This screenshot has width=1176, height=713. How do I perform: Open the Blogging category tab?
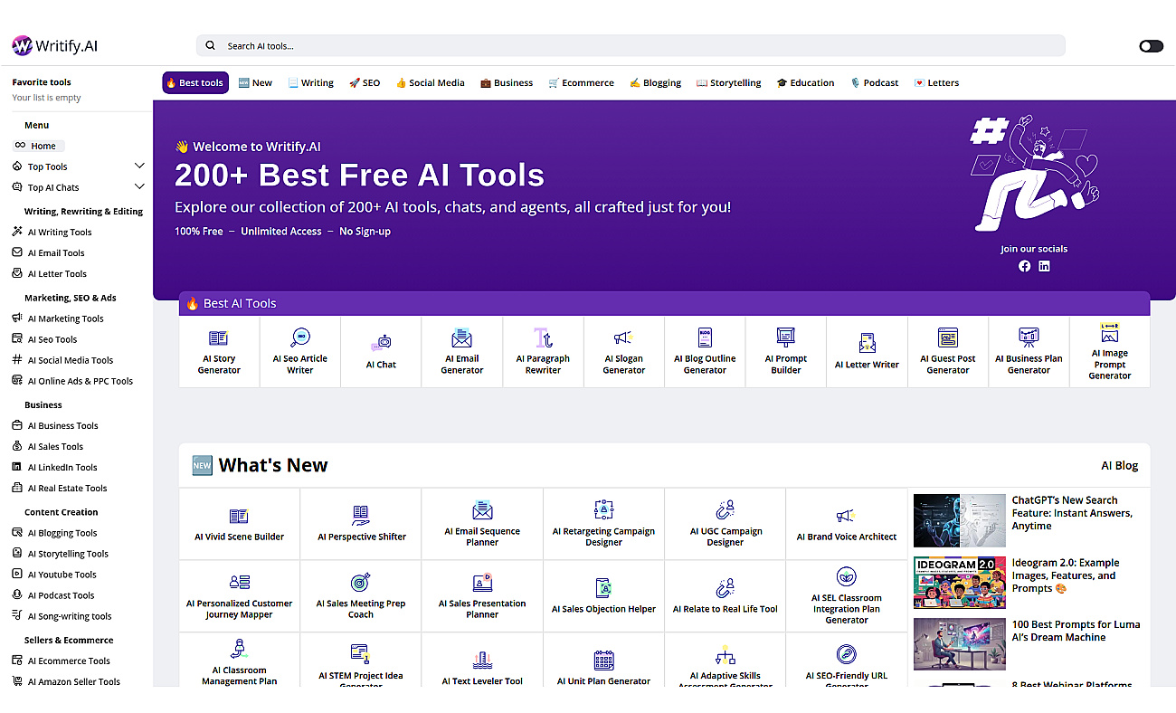[656, 82]
